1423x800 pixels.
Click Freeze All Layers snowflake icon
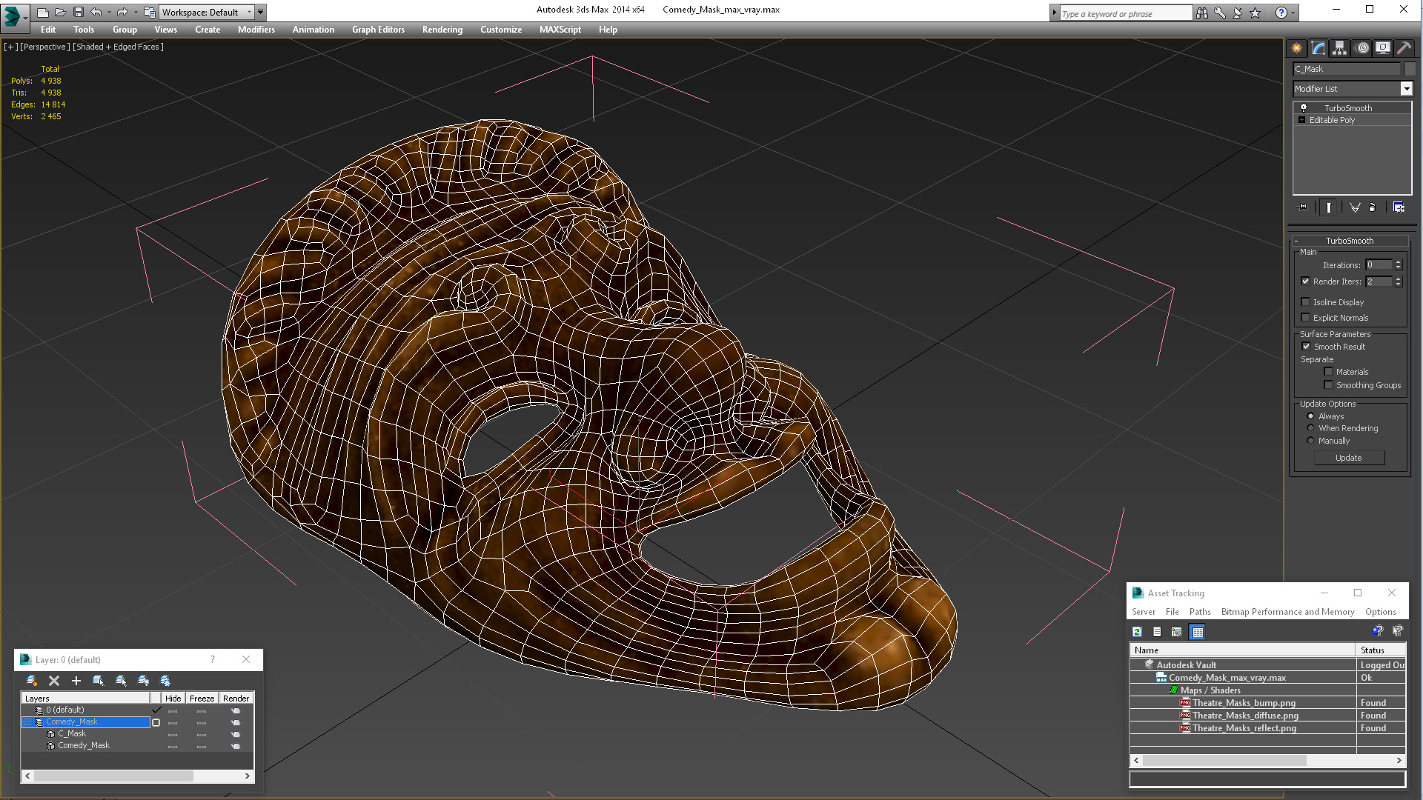pyautogui.click(x=165, y=681)
